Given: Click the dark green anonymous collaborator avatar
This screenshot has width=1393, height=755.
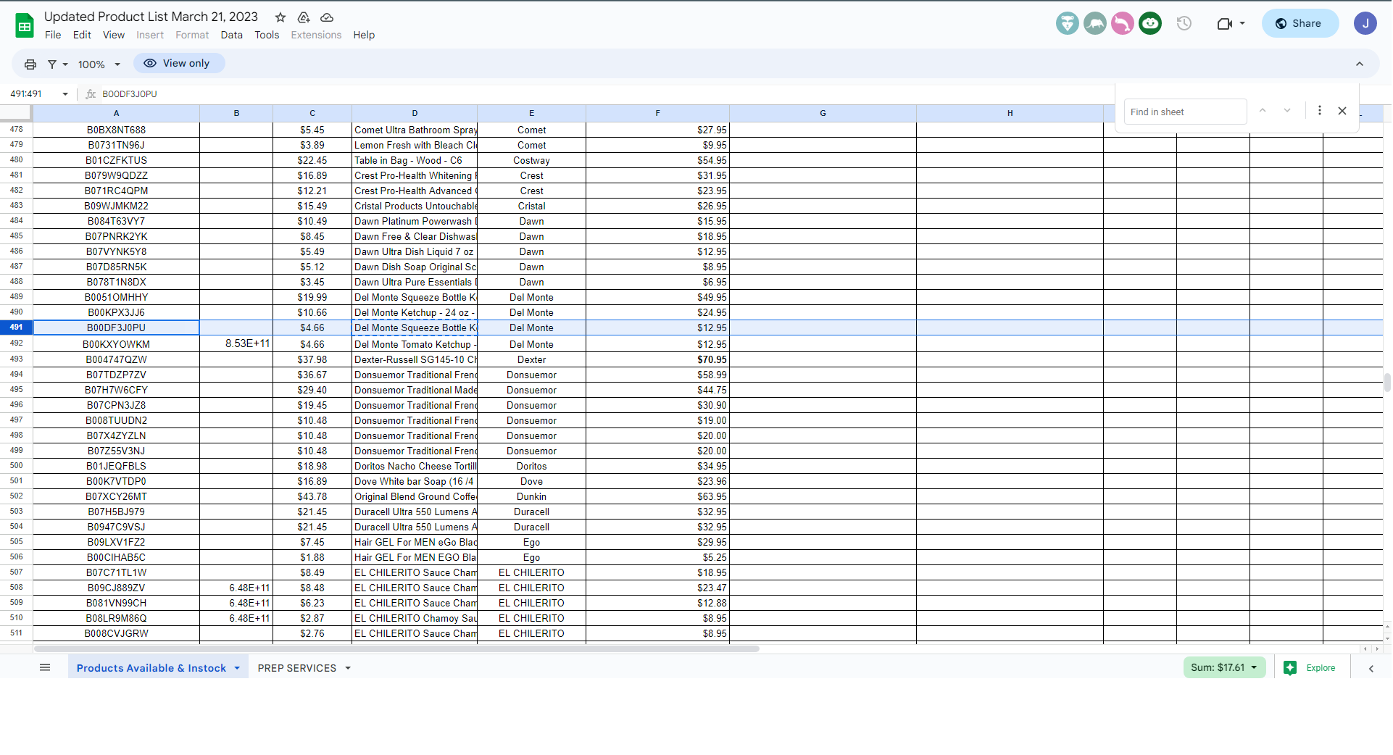Looking at the screenshot, I should [1150, 23].
